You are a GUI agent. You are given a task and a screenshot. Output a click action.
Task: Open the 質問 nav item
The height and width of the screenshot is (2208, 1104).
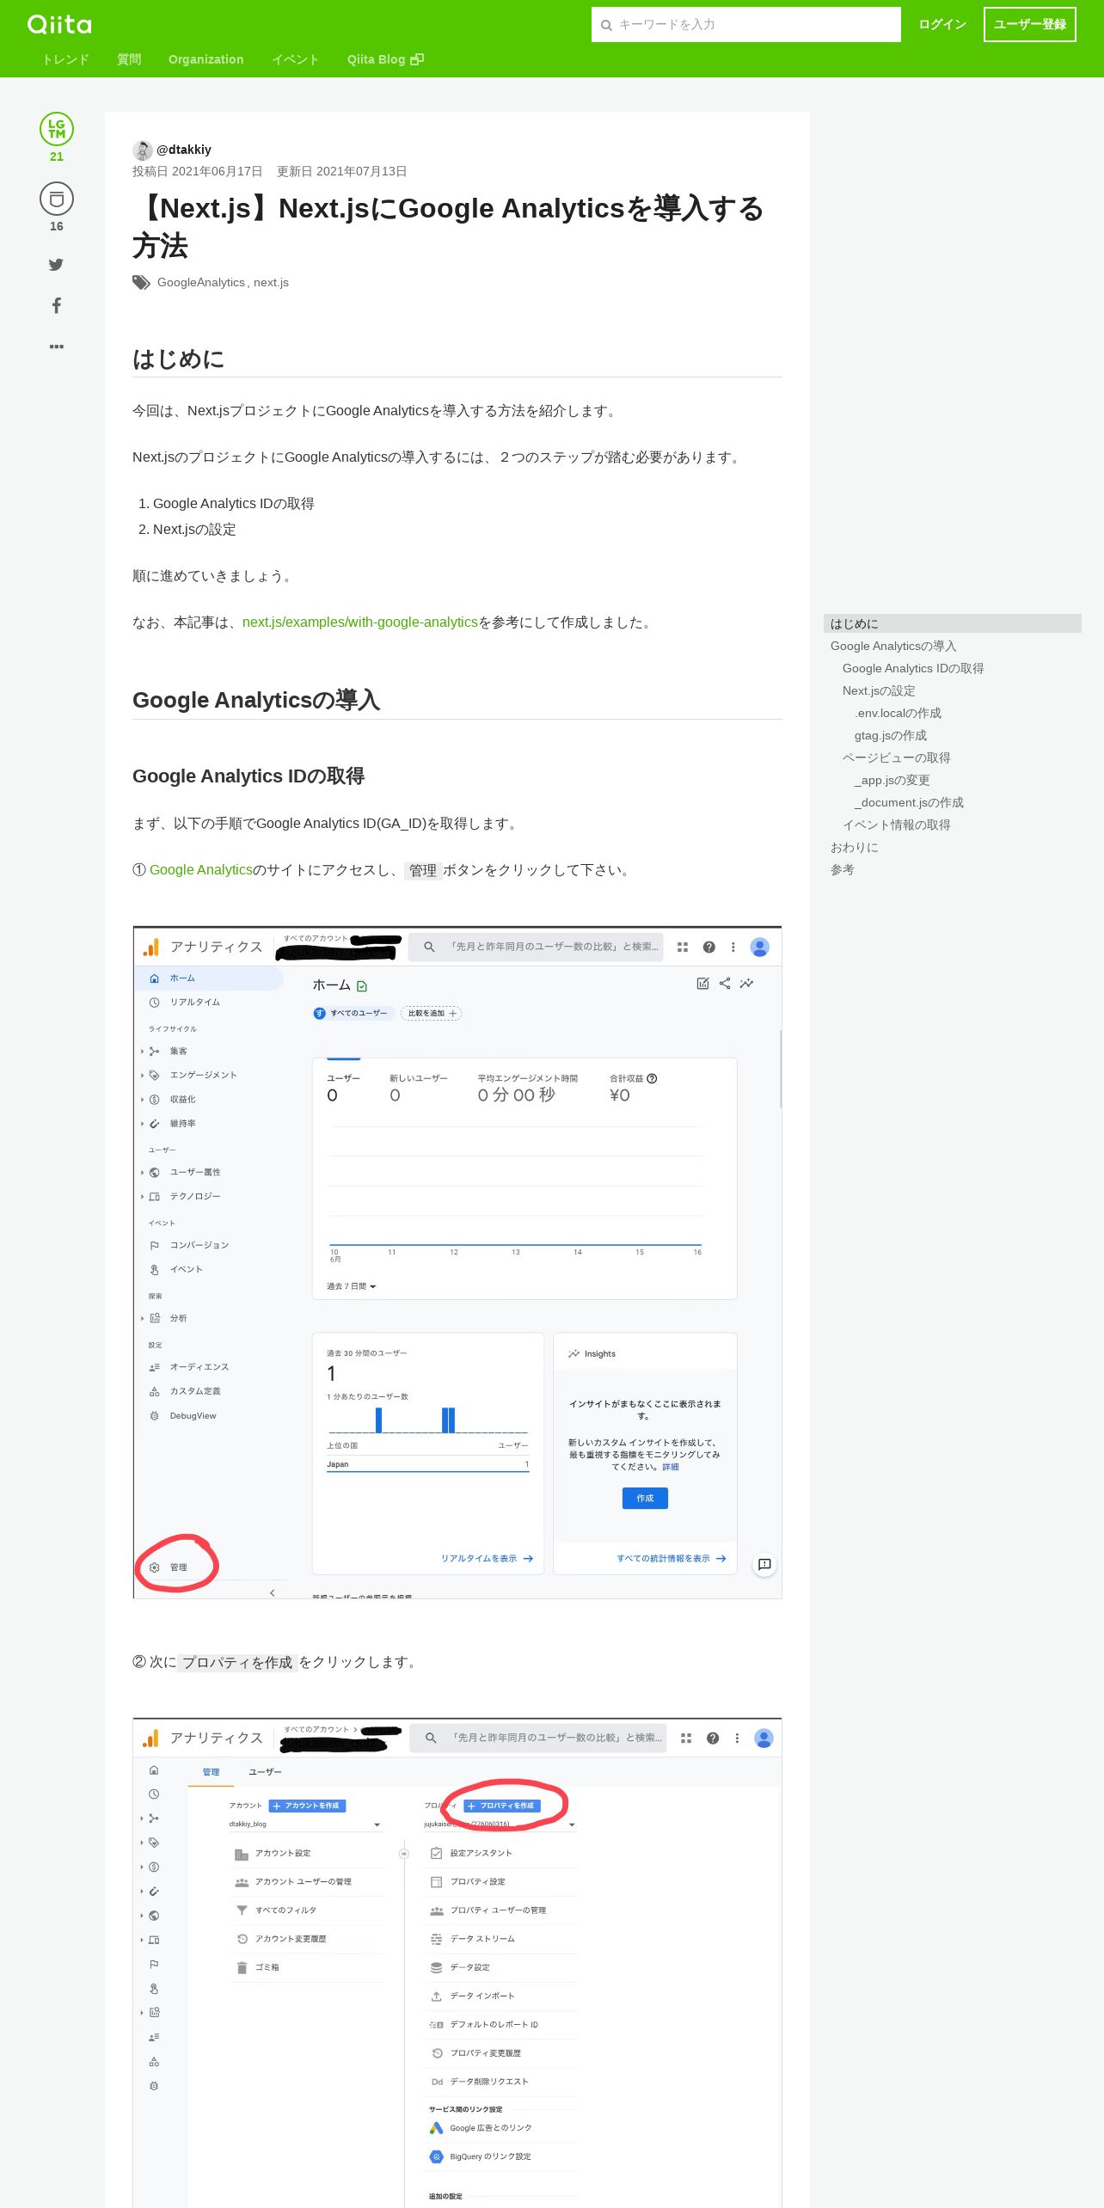(129, 59)
